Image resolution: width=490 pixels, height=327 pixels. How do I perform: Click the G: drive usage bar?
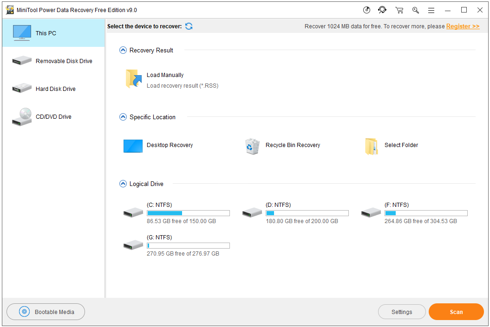point(189,245)
